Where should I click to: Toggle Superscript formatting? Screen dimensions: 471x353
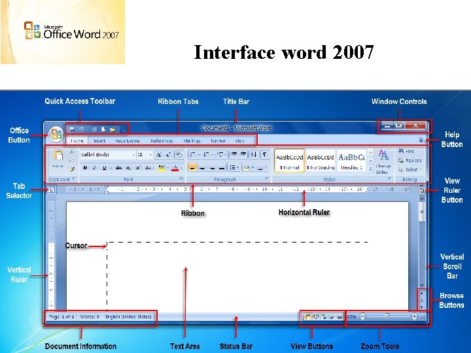[x=138, y=168]
